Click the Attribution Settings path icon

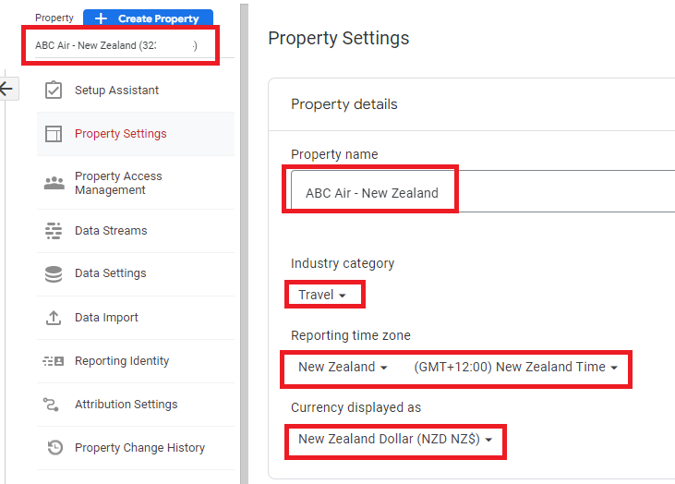(54, 405)
